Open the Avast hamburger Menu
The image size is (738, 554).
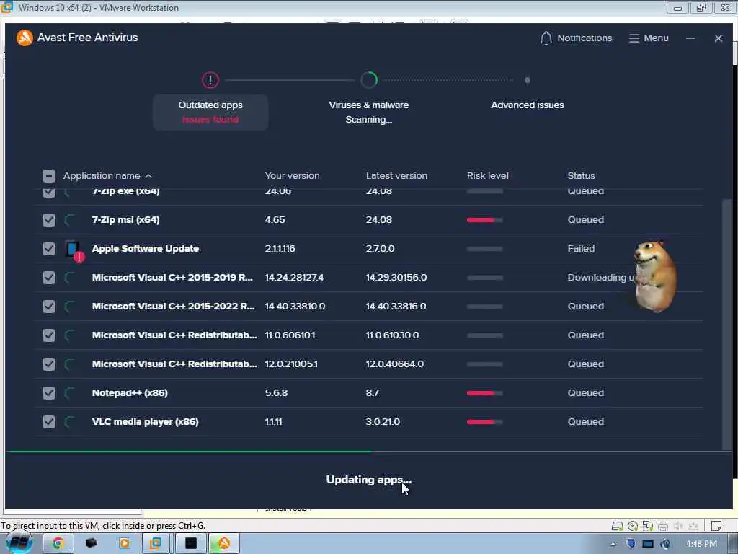pyautogui.click(x=649, y=38)
